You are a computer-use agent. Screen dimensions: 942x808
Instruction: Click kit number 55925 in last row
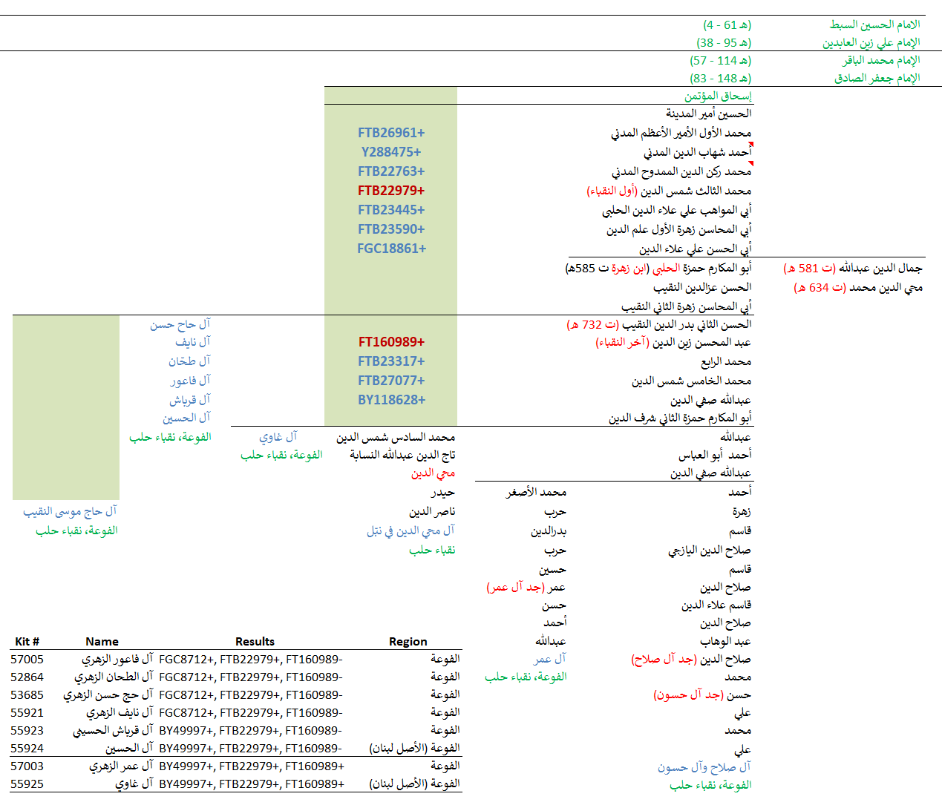click(27, 784)
